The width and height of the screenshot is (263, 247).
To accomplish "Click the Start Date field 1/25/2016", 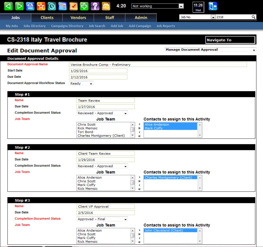I will point(98,71).
